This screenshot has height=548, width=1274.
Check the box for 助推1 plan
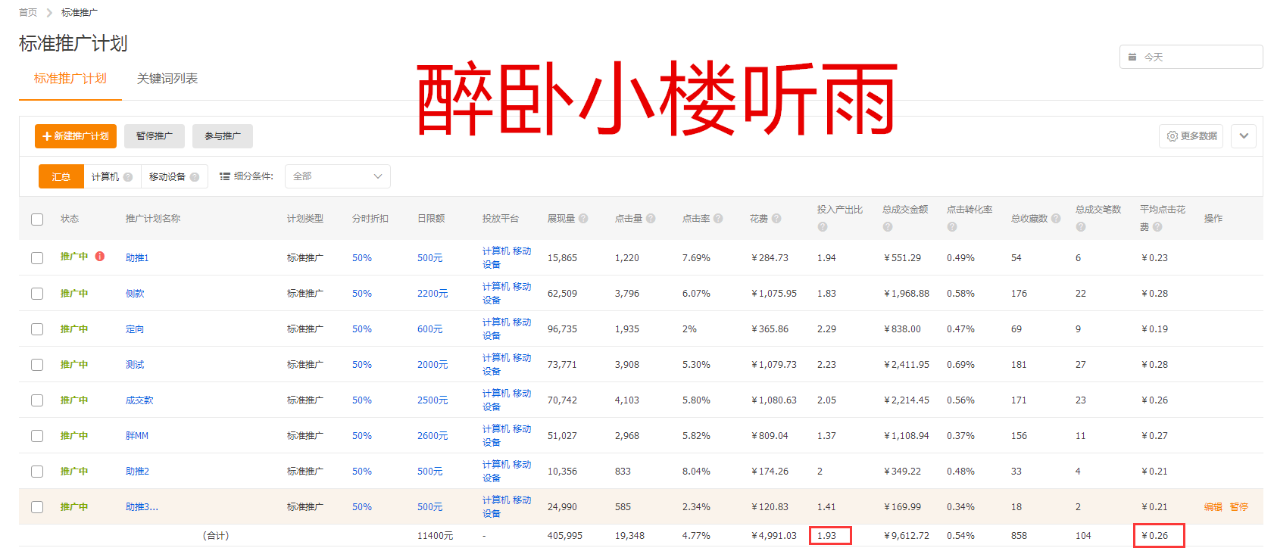pyautogui.click(x=37, y=257)
